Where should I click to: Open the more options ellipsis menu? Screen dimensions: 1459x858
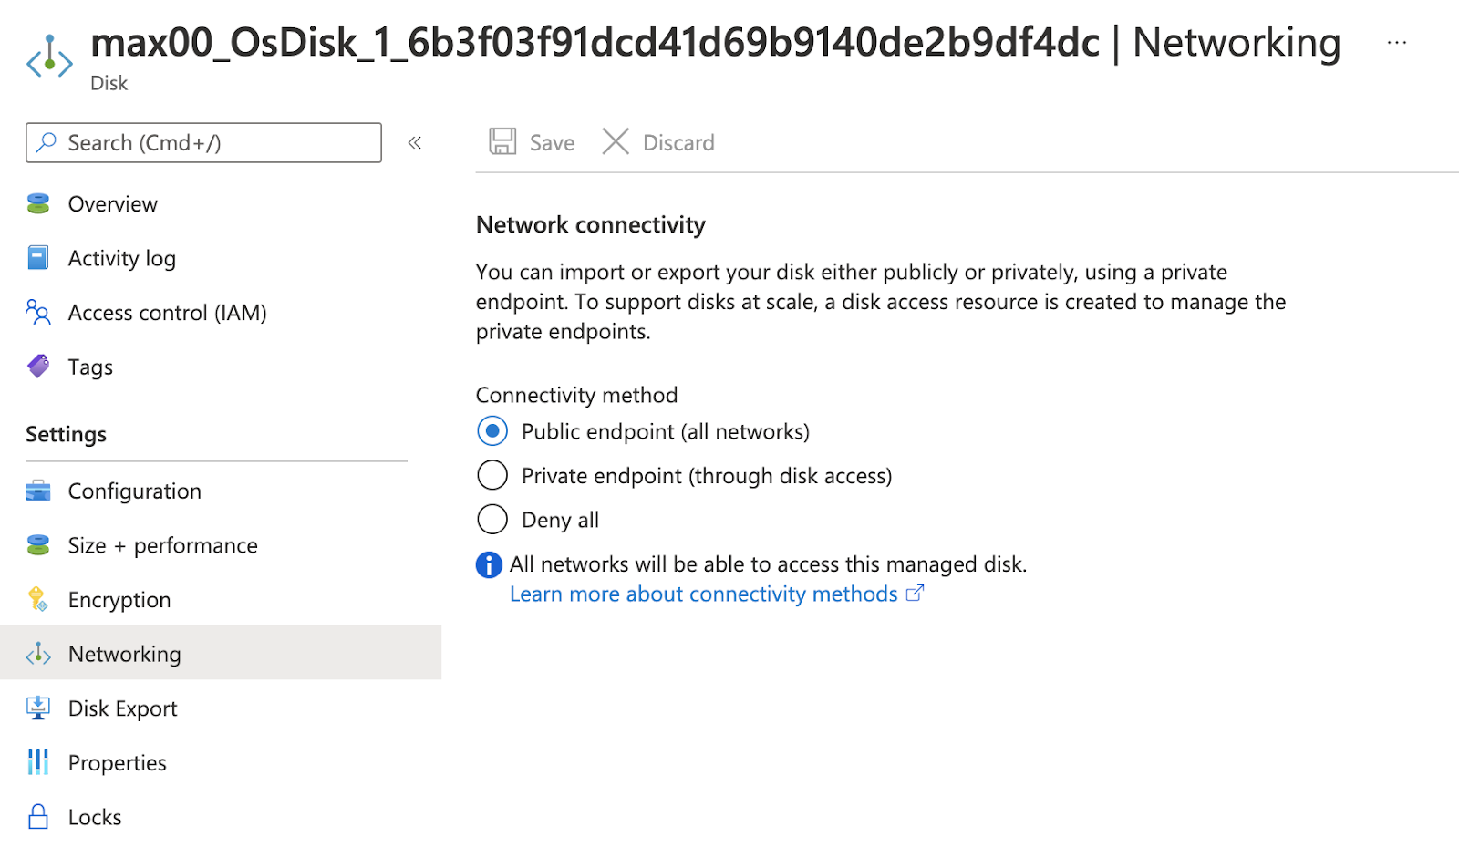tap(1396, 42)
